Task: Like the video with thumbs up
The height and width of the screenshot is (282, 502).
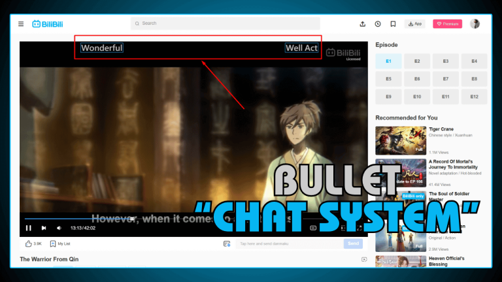Action: 29,243
